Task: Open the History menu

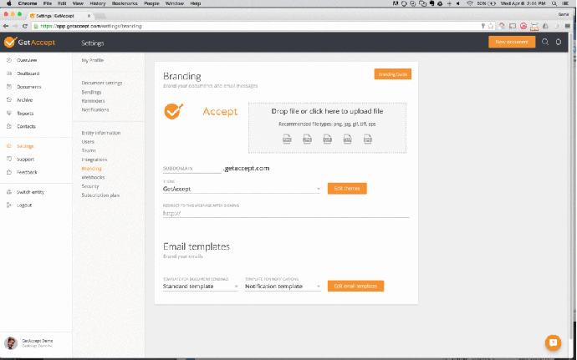Action: (x=98, y=3)
